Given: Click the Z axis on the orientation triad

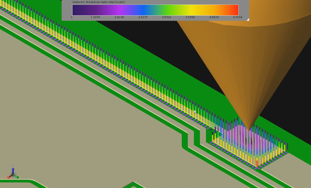Looking at the screenshot, I should click(13, 169).
